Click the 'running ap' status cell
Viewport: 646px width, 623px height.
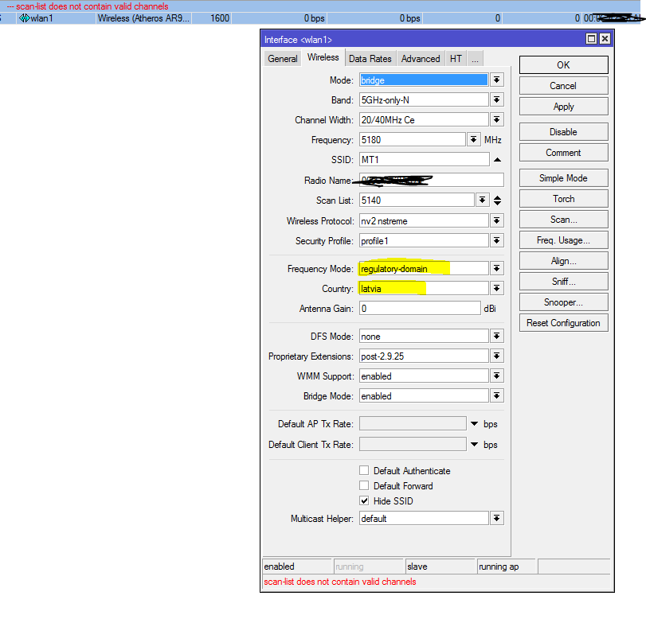tap(507, 567)
